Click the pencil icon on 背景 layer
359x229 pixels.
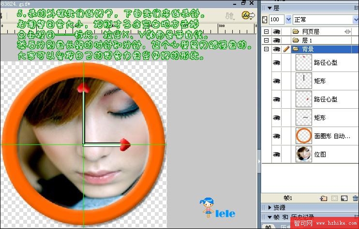(285, 49)
